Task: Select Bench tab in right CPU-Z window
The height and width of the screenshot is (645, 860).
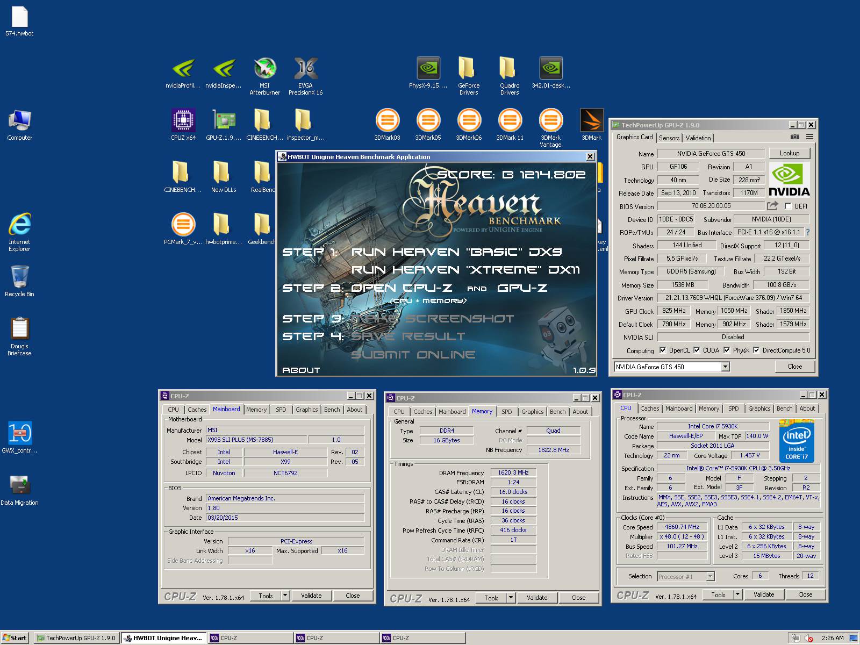Action: (x=784, y=408)
